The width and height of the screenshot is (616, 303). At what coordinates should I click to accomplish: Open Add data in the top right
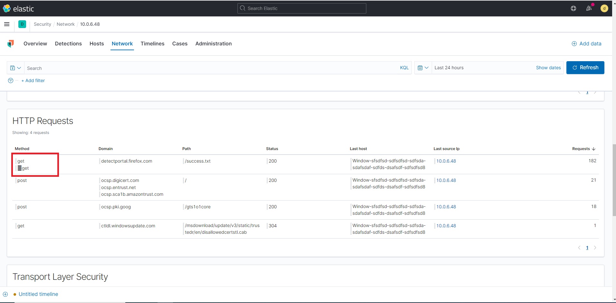(x=586, y=43)
